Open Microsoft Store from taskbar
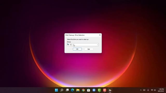166x93 pixels. click(x=89, y=90)
